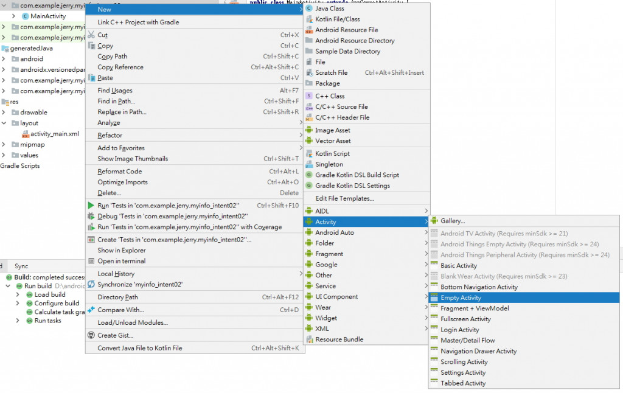The image size is (623, 393).
Task: Click the Kotlin File/Class icon
Action: pyautogui.click(x=309, y=19)
